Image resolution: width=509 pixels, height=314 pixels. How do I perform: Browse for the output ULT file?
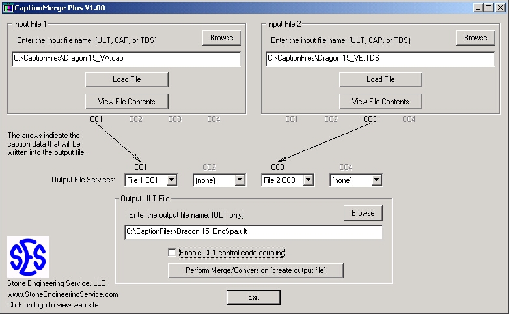tap(363, 213)
